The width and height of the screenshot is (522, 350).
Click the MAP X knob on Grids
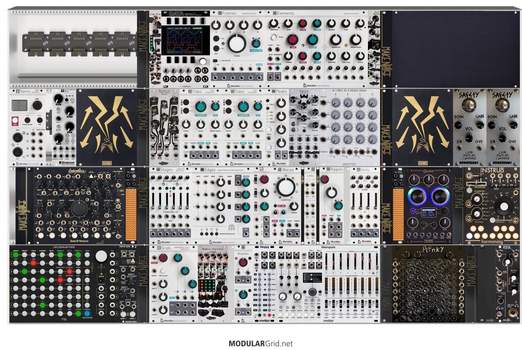pos(163,284)
